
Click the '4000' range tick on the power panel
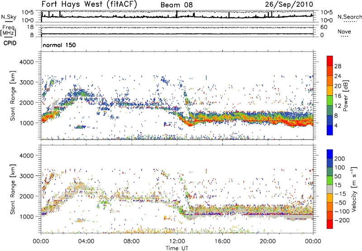27,62
